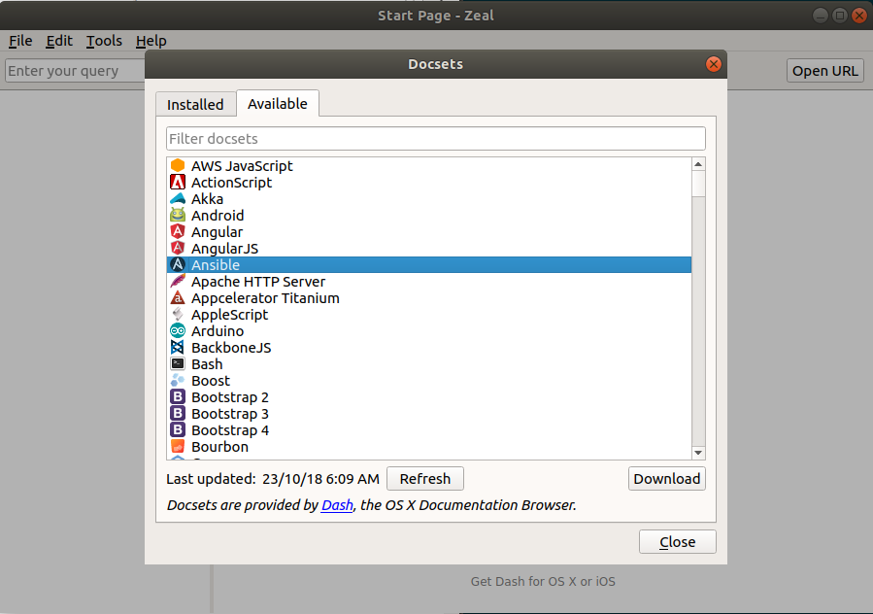The width and height of the screenshot is (873, 614).
Task: Select the Bootstrap 2 entry
Action: click(x=428, y=397)
